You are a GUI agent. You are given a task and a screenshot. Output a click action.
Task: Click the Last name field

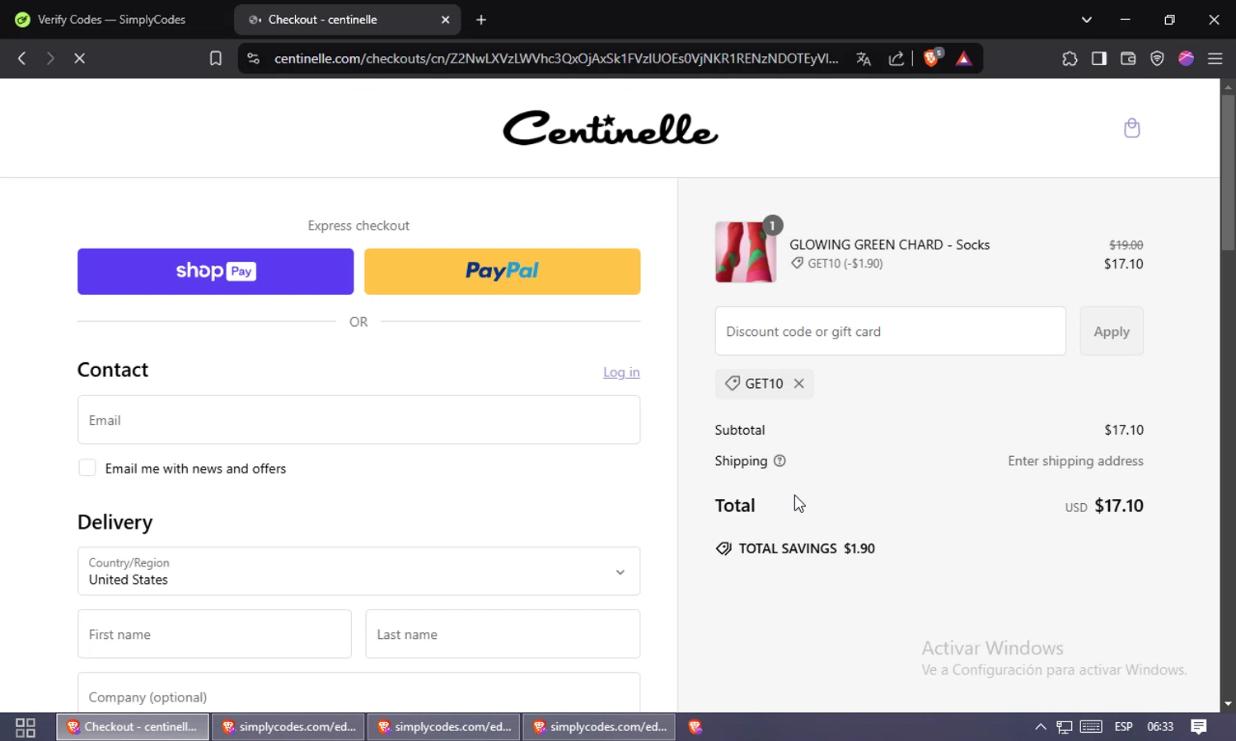tap(503, 634)
